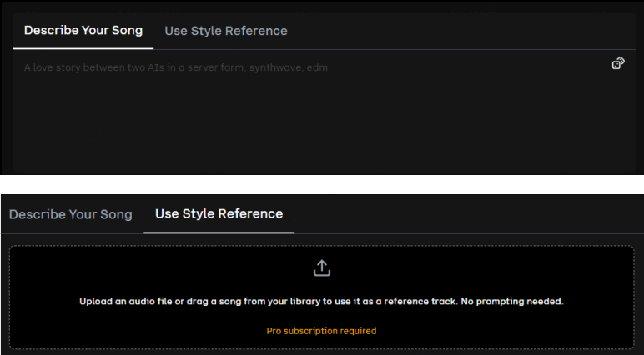Open the greyed-out Use Style Reference tab
Image resolution: width=644 pixels, height=355 pixels.
pyautogui.click(x=226, y=31)
